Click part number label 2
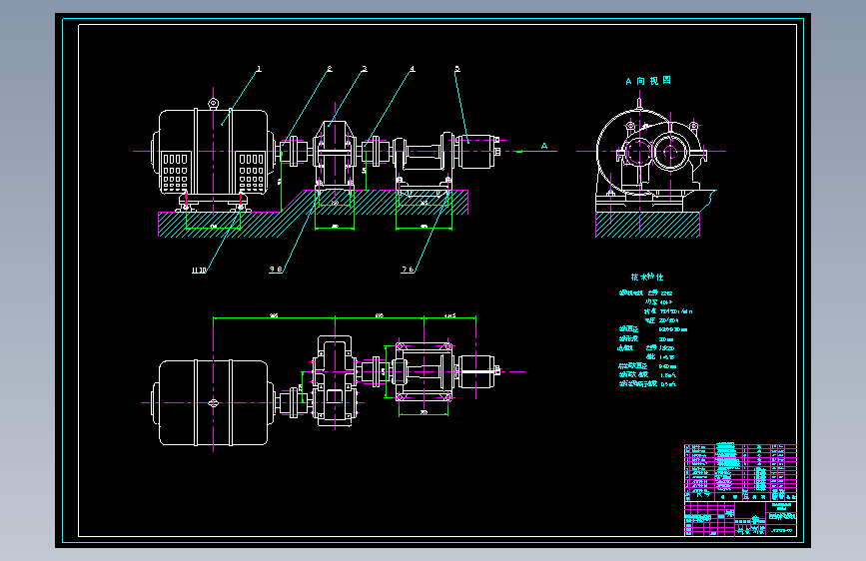 (330, 69)
